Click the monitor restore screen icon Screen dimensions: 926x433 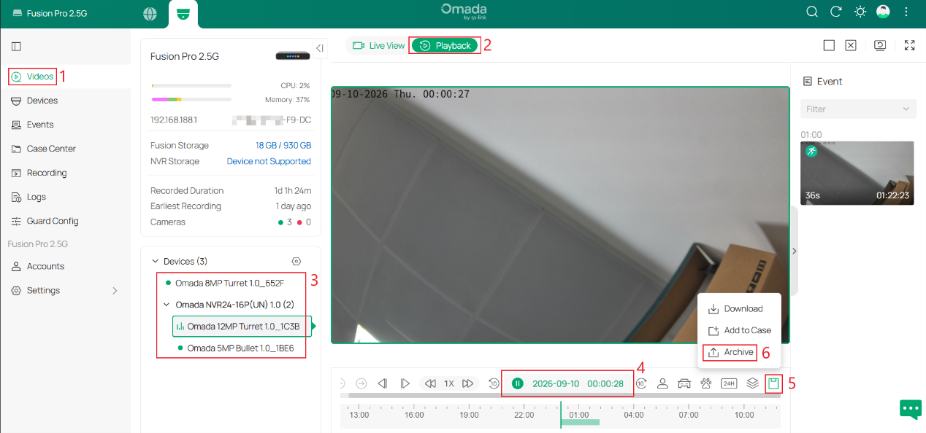880,45
